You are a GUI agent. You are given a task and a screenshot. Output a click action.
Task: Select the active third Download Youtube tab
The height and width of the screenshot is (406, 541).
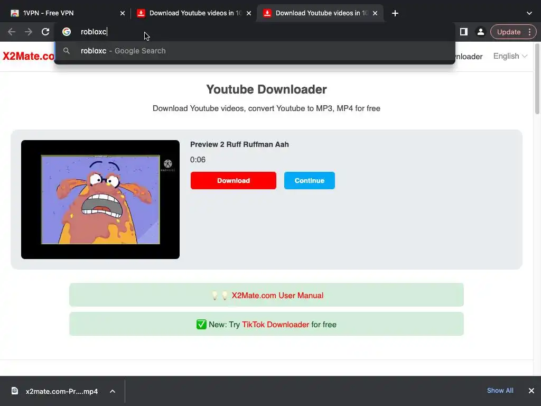320,13
